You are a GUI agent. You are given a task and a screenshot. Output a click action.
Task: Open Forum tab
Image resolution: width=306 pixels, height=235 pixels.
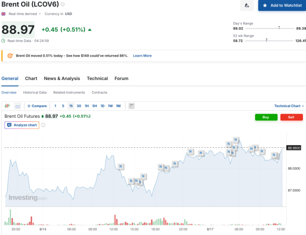121,79
